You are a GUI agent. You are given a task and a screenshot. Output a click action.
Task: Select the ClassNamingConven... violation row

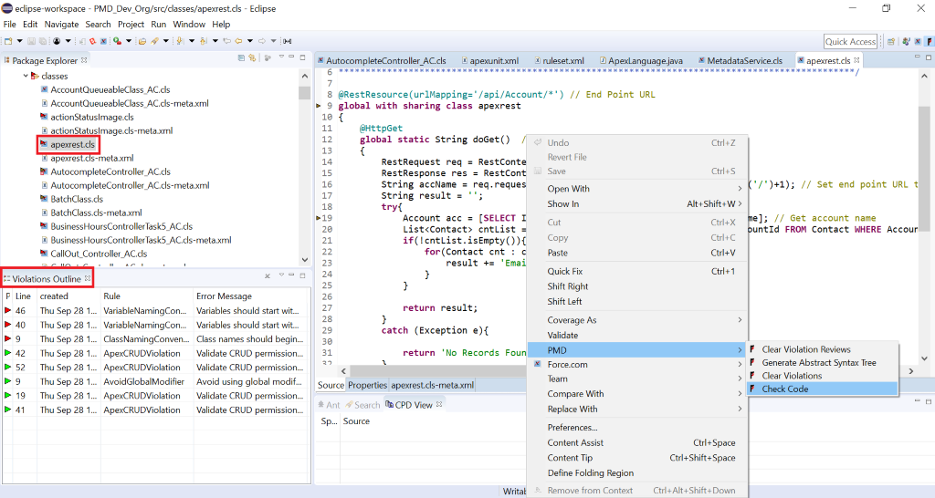tap(155, 339)
